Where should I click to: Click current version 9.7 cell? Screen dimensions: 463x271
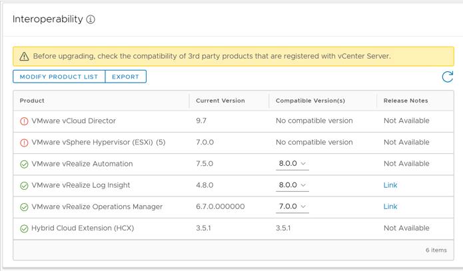pos(201,121)
